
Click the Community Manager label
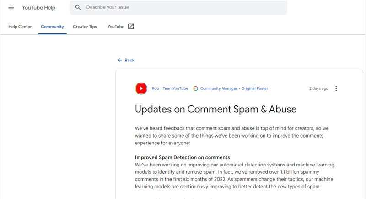[x=219, y=88]
